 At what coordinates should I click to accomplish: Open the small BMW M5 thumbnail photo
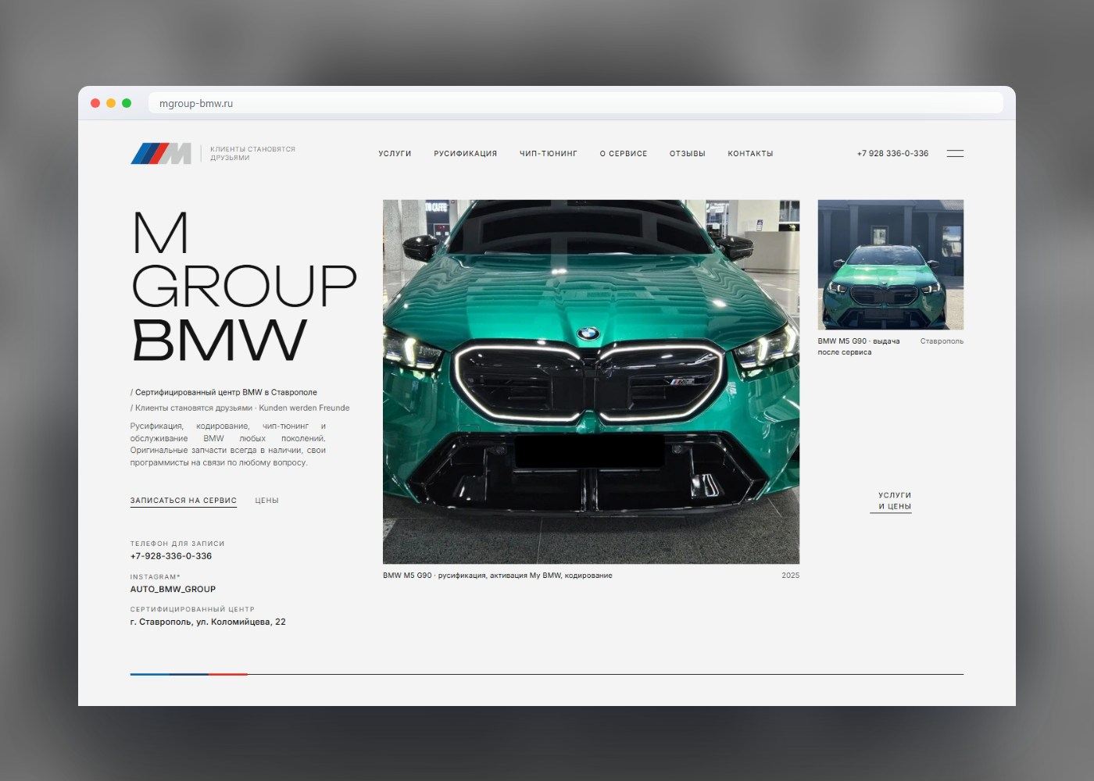(891, 265)
